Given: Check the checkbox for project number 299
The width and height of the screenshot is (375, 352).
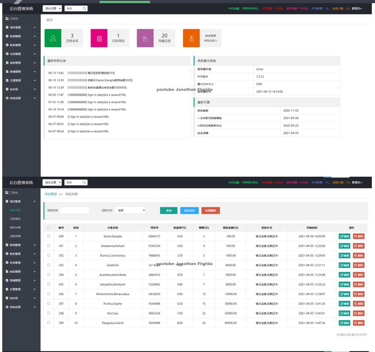Looking at the screenshot, I should (49, 236).
